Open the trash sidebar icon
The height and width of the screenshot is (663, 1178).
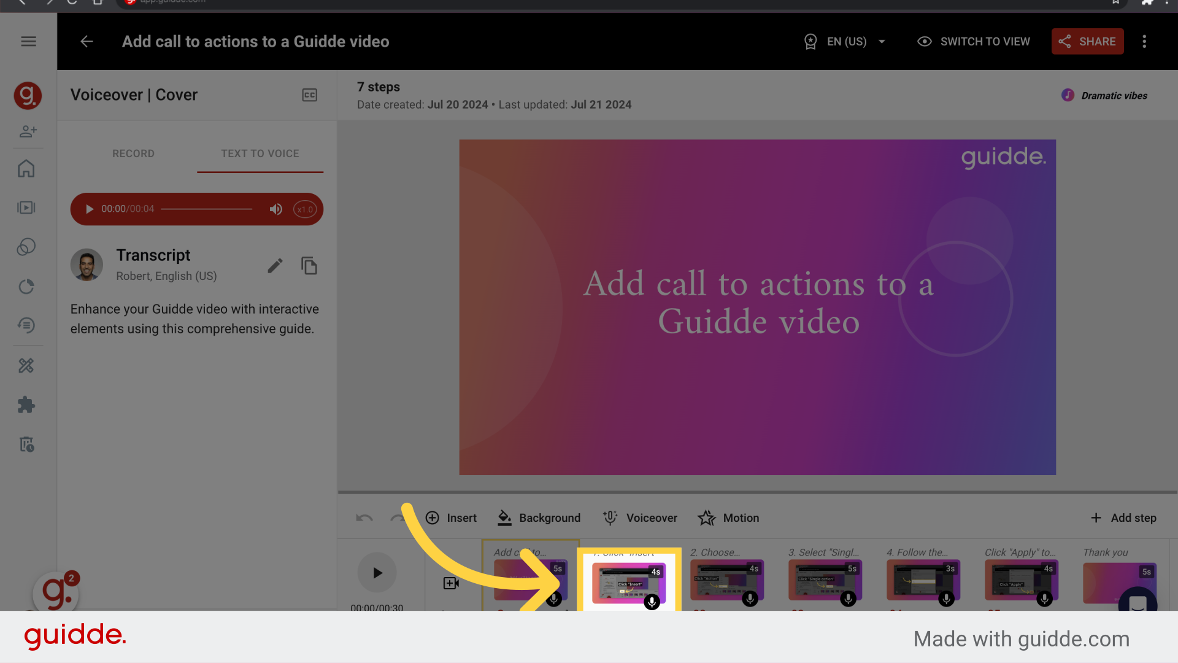tap(27, 444)
